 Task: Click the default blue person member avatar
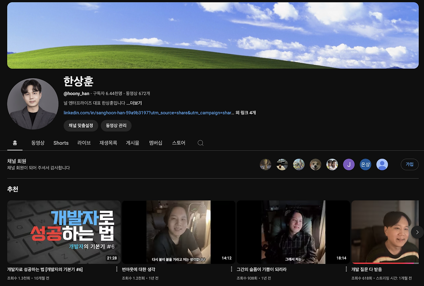tap(382, 164)
